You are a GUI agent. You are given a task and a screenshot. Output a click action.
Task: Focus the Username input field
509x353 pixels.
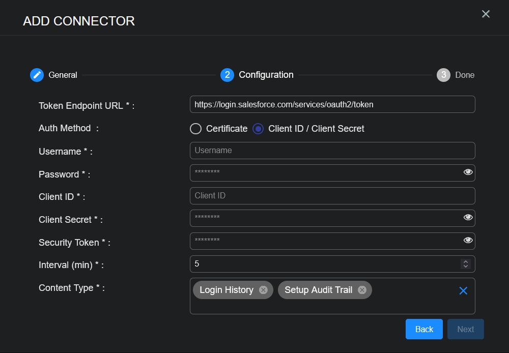pyautogui.click(x=332, y=151)
